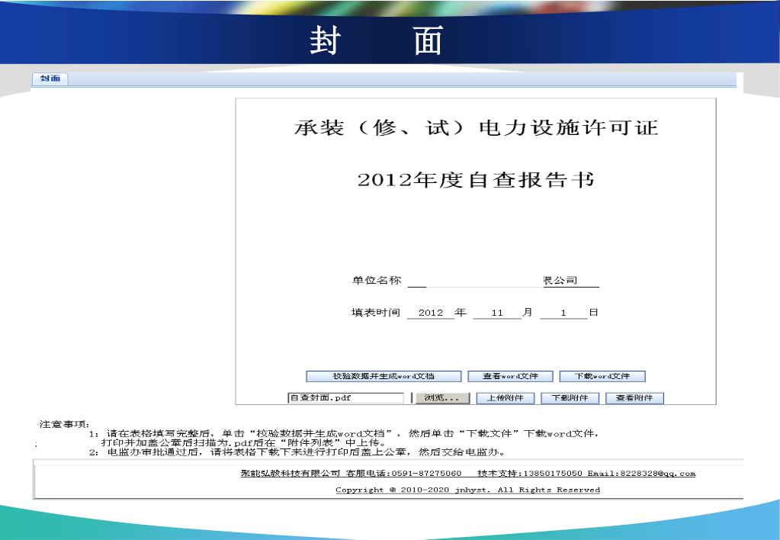The height and width of the screenshot is (540, 780).
Task: Click the month field showing 11
Action: click(497, 313)
